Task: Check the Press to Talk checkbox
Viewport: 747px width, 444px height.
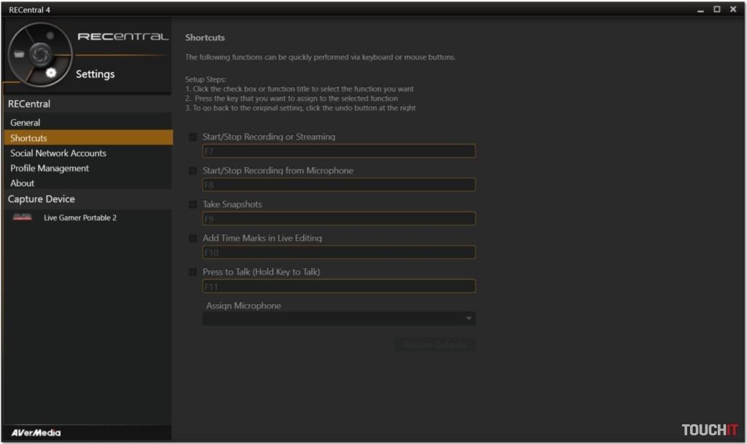Action: (193, 272)
